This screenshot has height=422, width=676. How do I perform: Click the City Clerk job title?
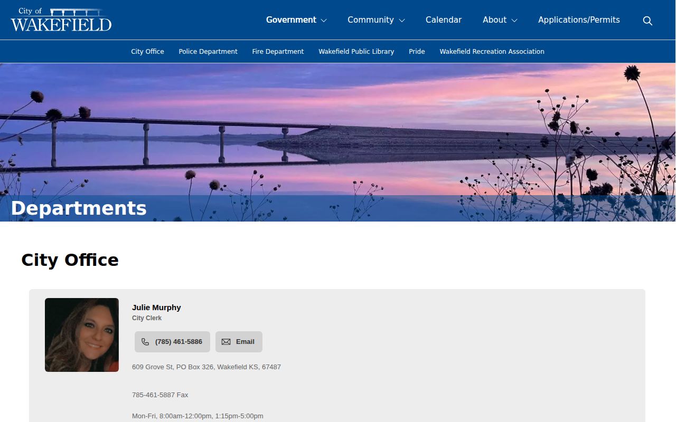pyautogui.click(x=147, y=318)
